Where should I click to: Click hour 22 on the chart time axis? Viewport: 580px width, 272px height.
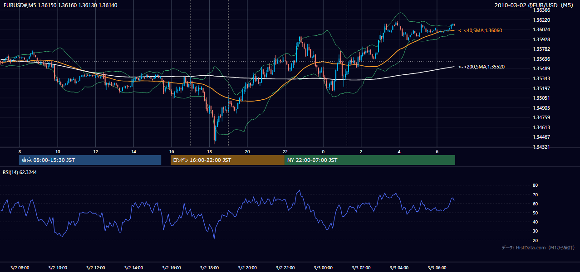point(285,151)
